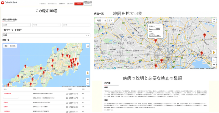Open ご利用ガイド in the top navigation
Image resolution: width=219 pixels, height=113 pixels.
pos(62,4)
